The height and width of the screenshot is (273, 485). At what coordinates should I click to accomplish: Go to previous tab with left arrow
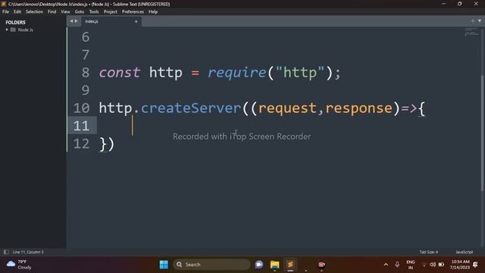tap(71, 21)
